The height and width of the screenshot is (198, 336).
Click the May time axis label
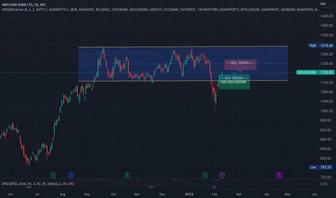click(x=288, y=194)
